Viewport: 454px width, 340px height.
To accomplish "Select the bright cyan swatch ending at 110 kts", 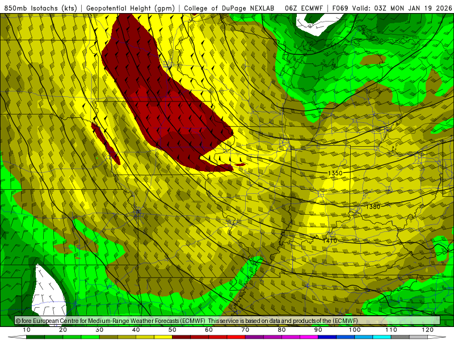I will 382,337.
